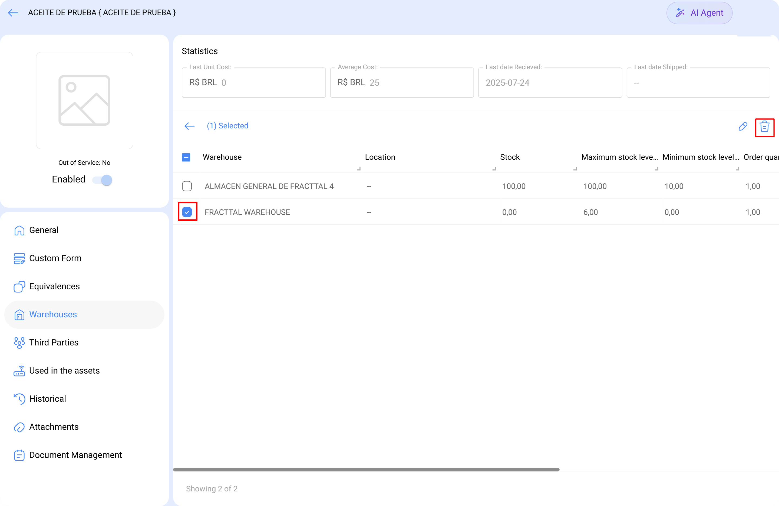Open the Equivalences section
This screenshot has width=779, height=506.
(x=54, y=286)
